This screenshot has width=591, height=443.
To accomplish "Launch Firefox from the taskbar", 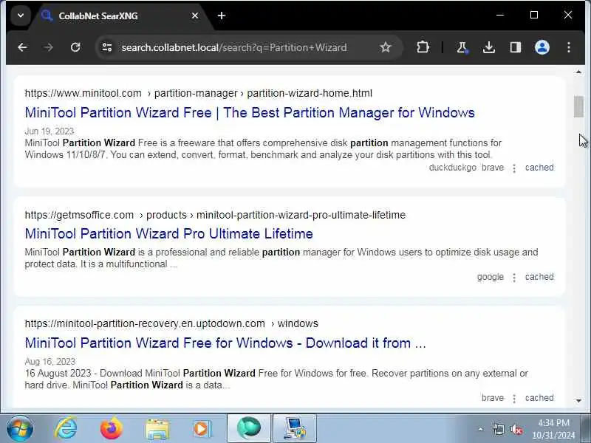I will click(112, 429).
